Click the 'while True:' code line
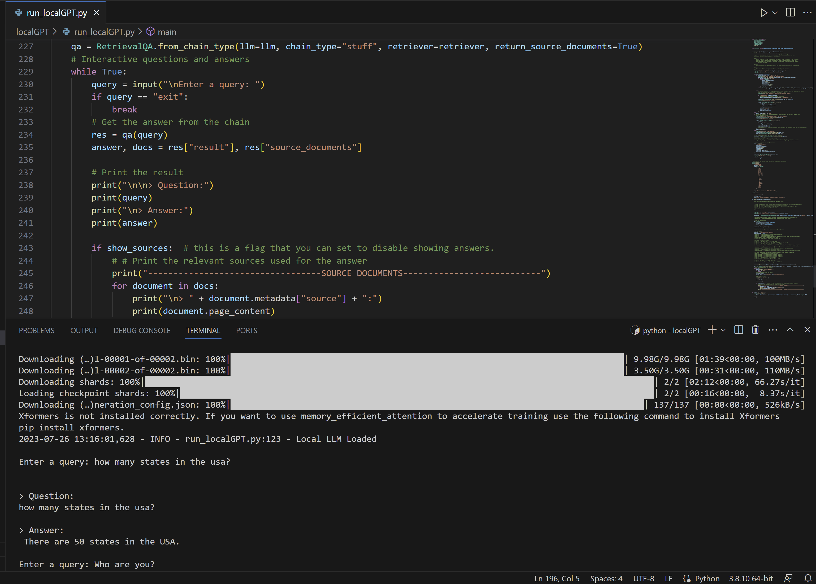 click(x=98, y=72)
